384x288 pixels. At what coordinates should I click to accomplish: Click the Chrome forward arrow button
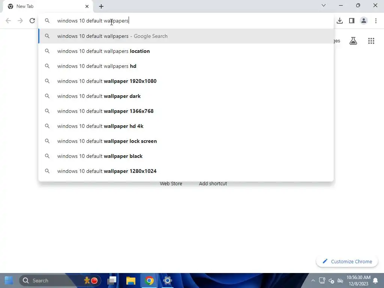coord(20,21)
